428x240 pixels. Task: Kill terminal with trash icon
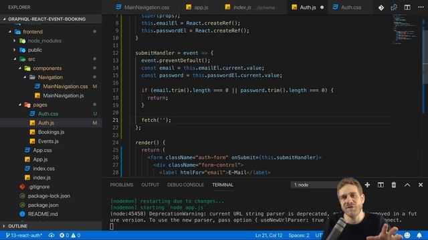[x=394, y=185]
